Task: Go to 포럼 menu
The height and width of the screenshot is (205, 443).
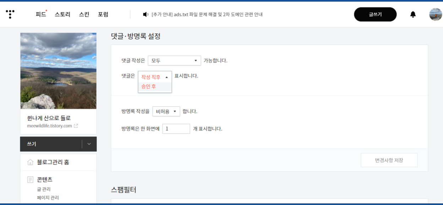Action: pyautogui.click(x=103, y=15)
